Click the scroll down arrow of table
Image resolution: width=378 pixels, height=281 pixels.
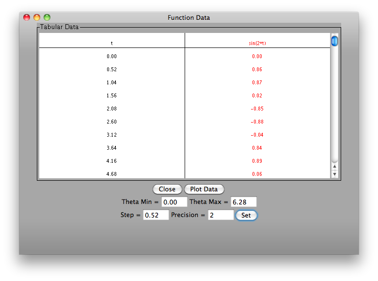click(334, 174)
